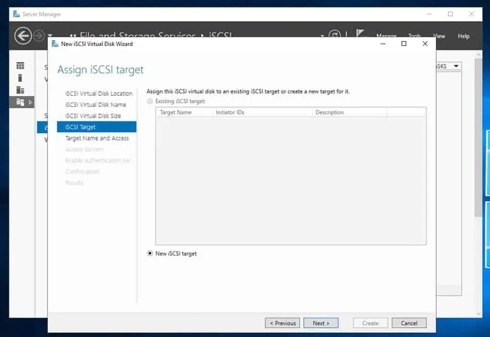Click the Server Manager vertical scrollbar
Viewport: 490px width, 337px height.
click(478, 138)
